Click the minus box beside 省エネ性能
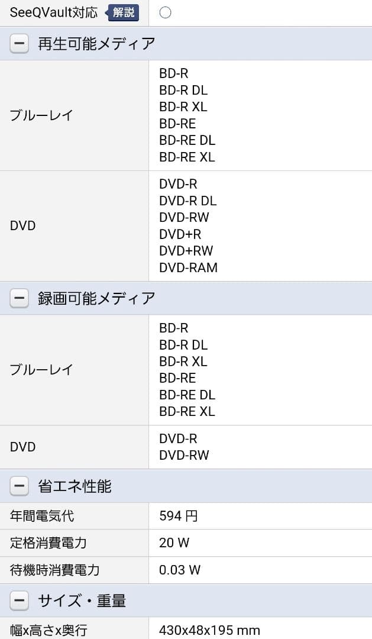The height and width of the screenshot is (639, 372). pos(20,485)
